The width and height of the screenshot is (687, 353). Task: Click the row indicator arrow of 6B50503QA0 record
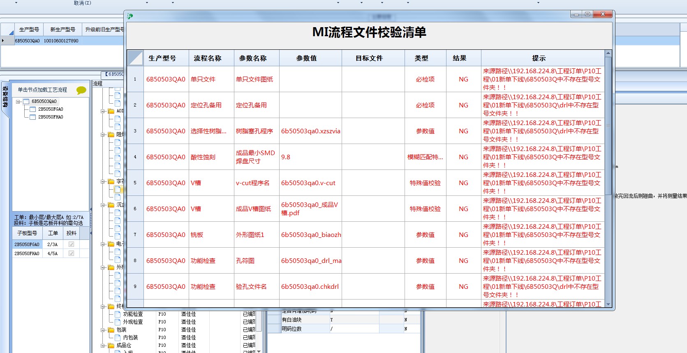[x=3, y=41]
